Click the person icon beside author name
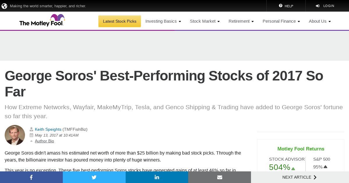The width and height of the screenshot is (349, 183). 31,129
